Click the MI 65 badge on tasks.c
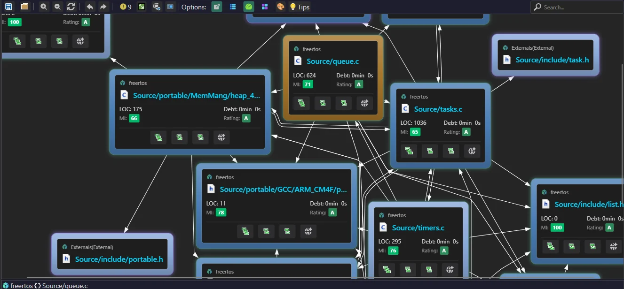624x289 pixels. (415, 132)
